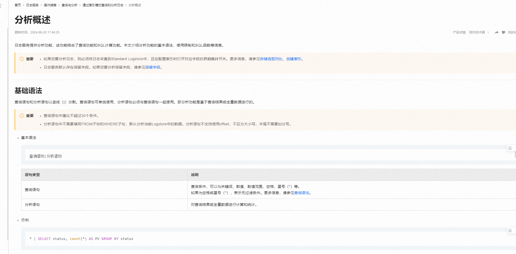The width and height of the screenshot is (516, 254).
Task: Open 日志服务 breadcrumb link
Action: 32,5
